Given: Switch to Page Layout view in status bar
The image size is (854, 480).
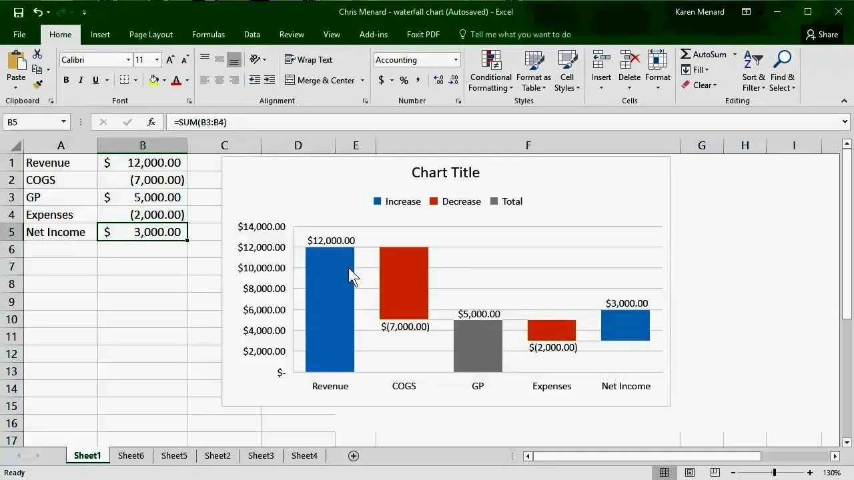Looking at the screenshot, I should point(690,473).
